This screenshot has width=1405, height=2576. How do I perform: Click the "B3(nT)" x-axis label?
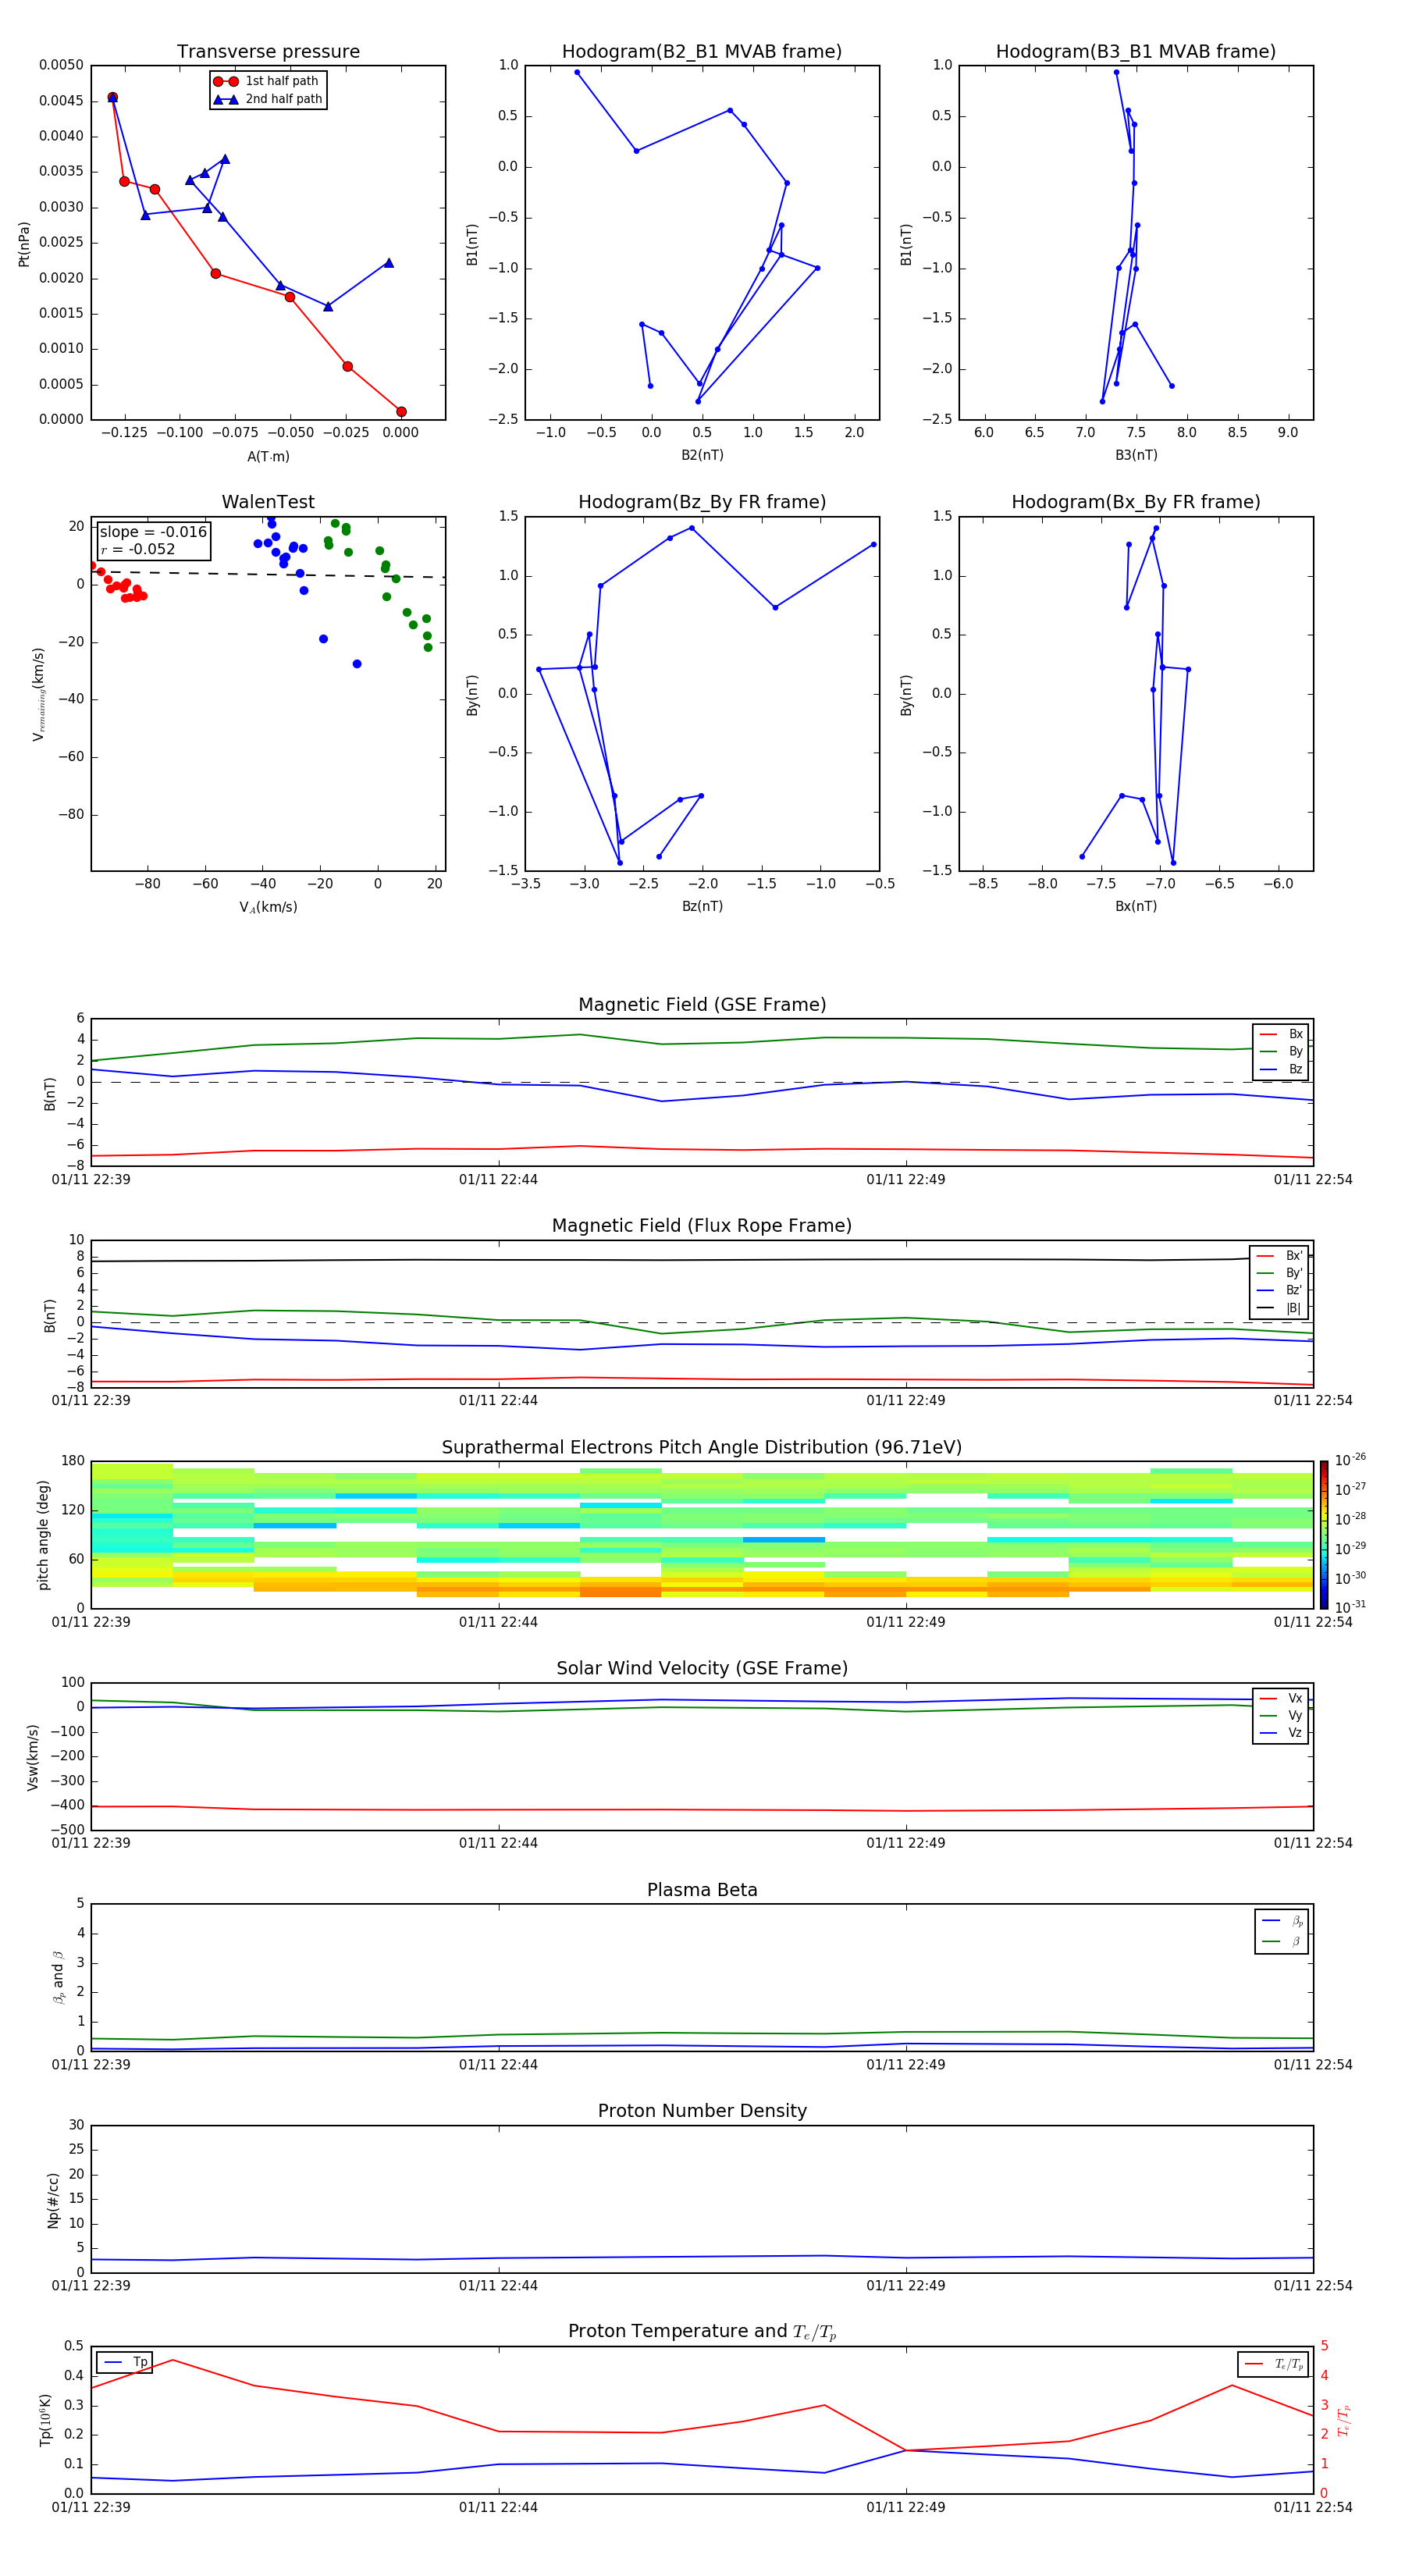[x=1136, y=455]
